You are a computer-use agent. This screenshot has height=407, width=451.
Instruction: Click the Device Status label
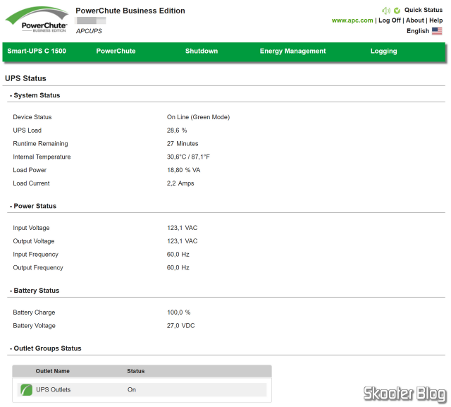click(x=32, y=117)
